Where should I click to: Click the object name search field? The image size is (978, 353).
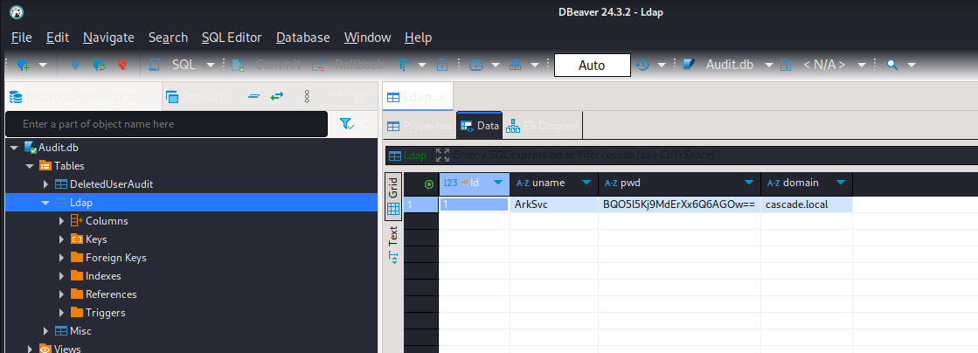pos(166,125)
